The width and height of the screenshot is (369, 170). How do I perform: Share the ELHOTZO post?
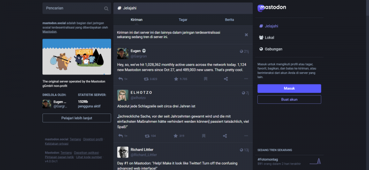pyautogui.click(x=225, y=136)
